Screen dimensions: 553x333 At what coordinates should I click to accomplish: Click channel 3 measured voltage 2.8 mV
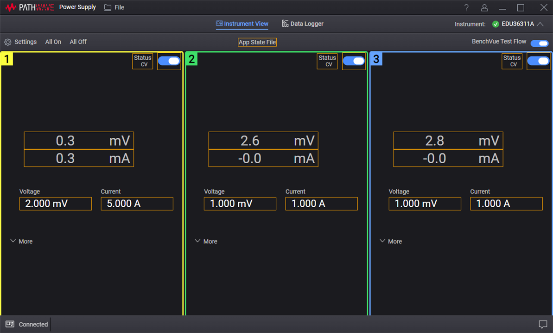(448, 141)
